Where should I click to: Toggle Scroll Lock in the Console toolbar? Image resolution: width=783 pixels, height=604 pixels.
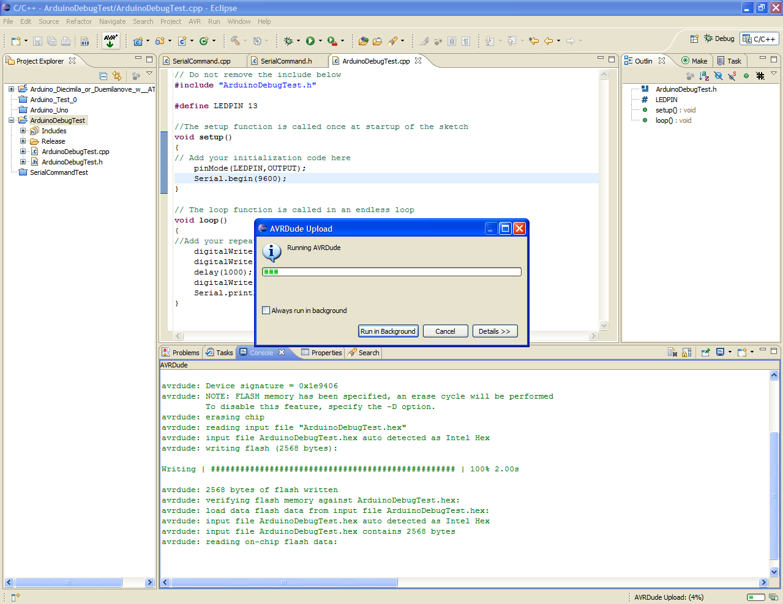click(686, 352)
